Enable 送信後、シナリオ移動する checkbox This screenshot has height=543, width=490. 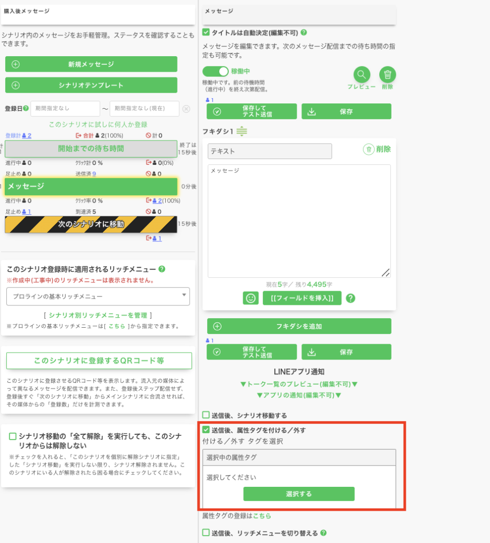pos(206,415)
